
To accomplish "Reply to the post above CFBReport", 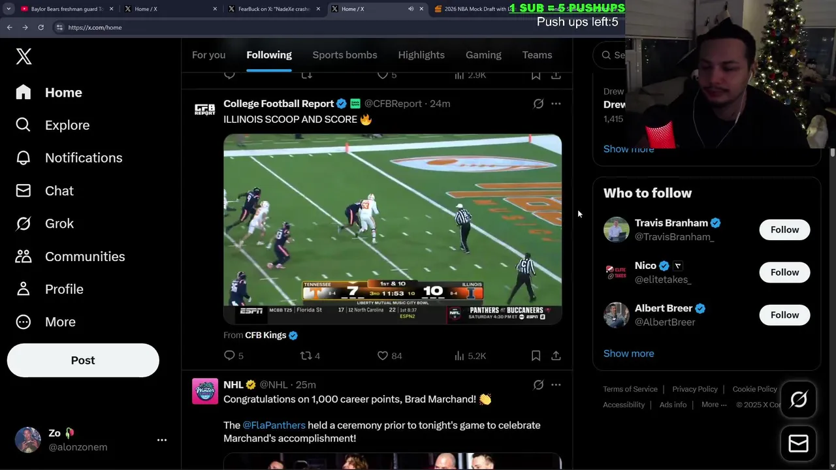I will 229,75.
